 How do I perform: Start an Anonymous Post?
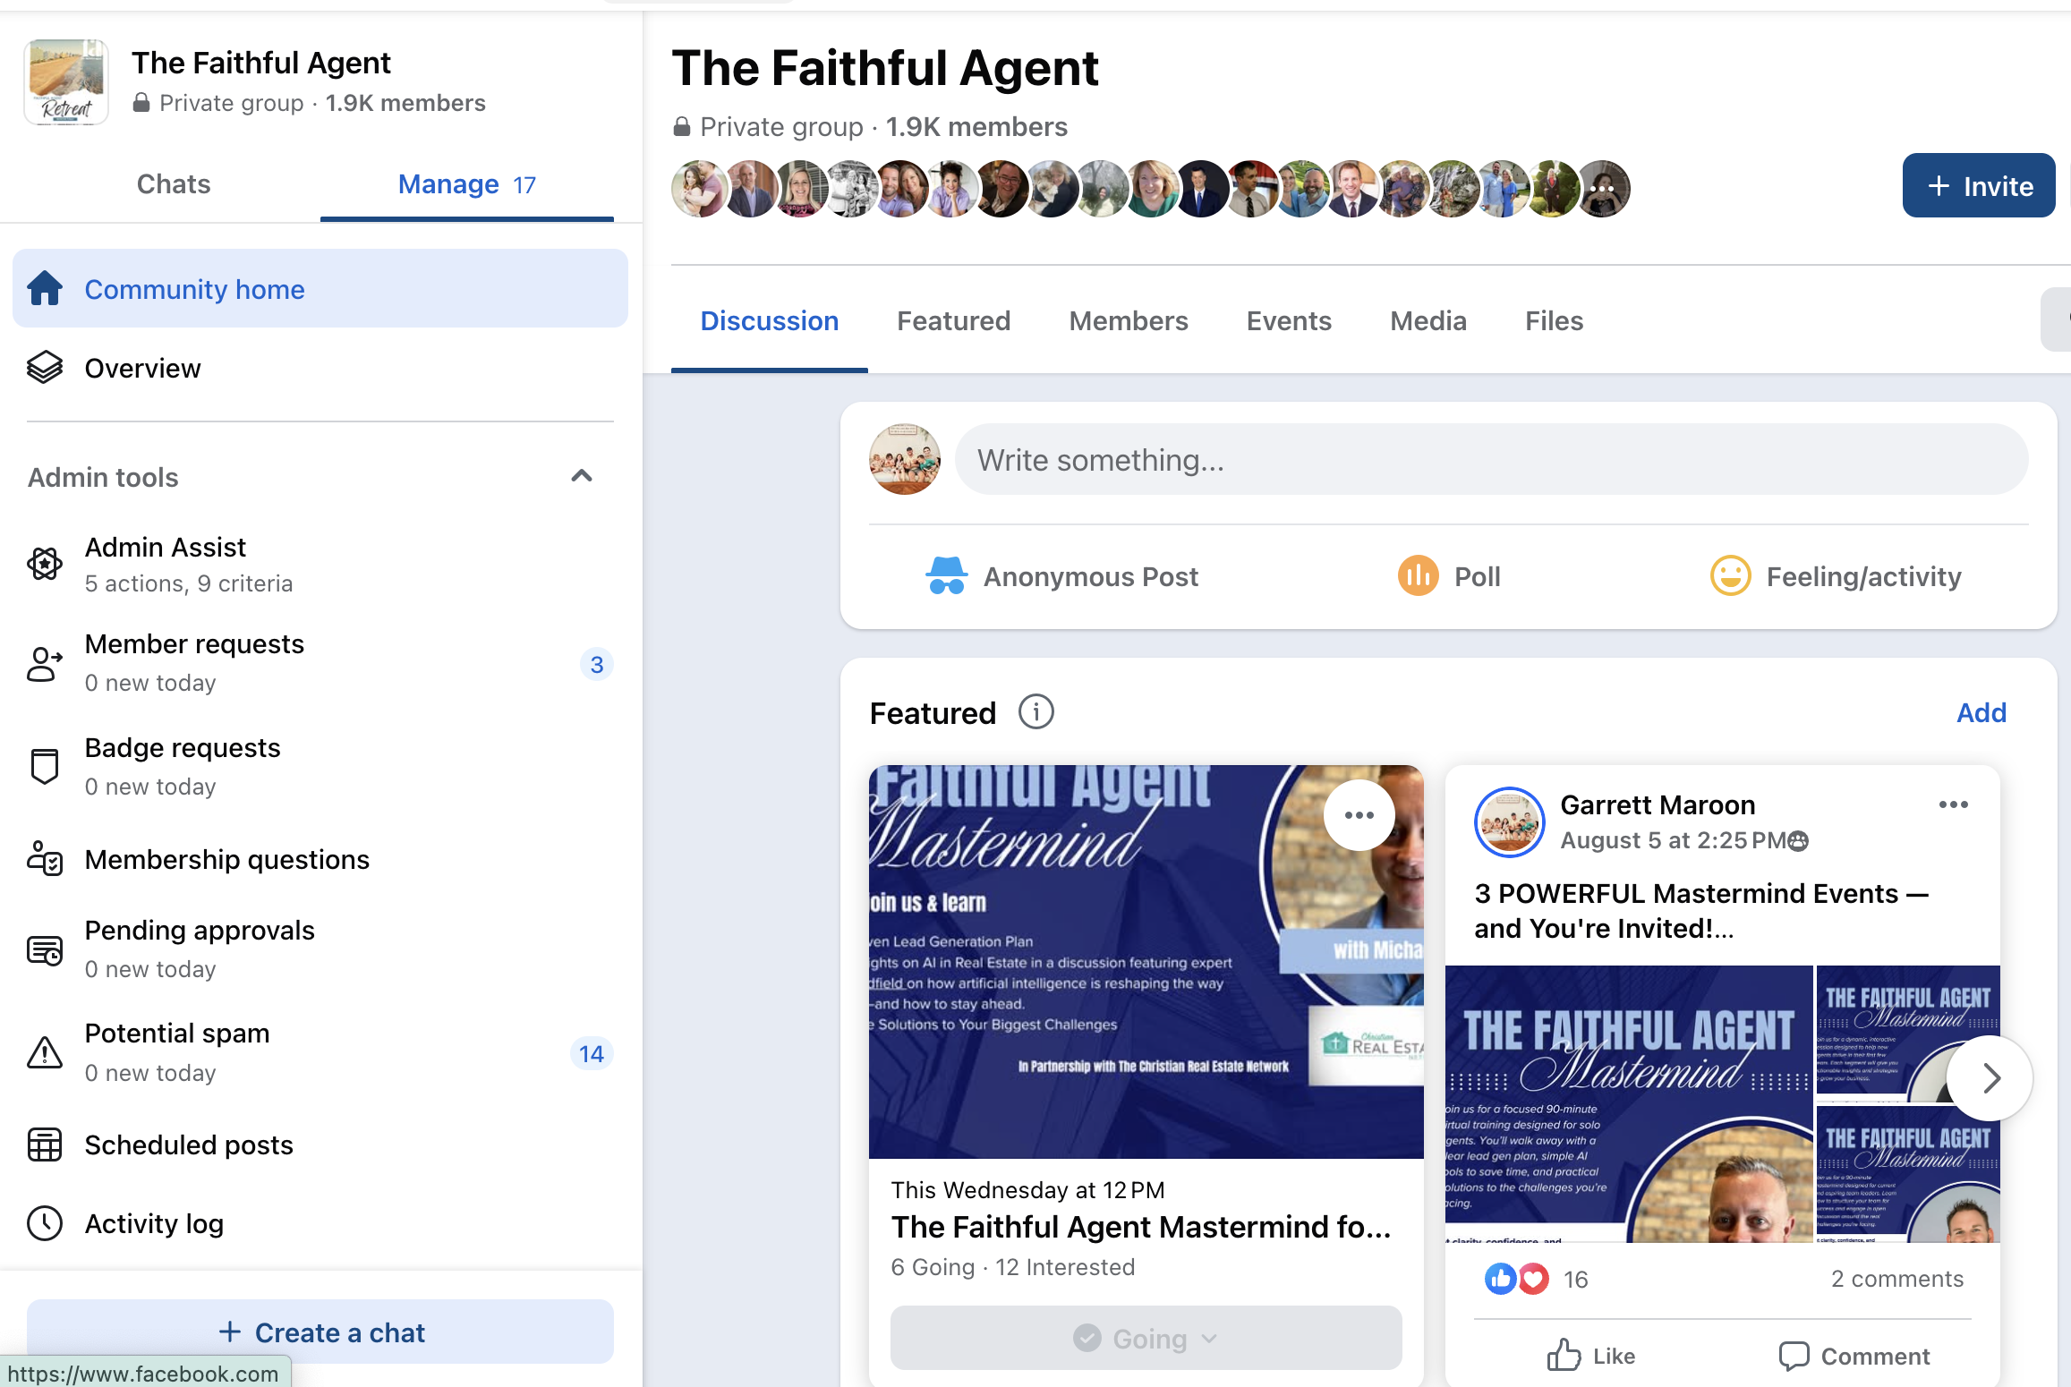[x=1062, y=576]
